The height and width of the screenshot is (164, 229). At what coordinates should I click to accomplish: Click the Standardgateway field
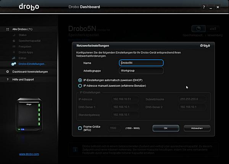coord(125,115)
